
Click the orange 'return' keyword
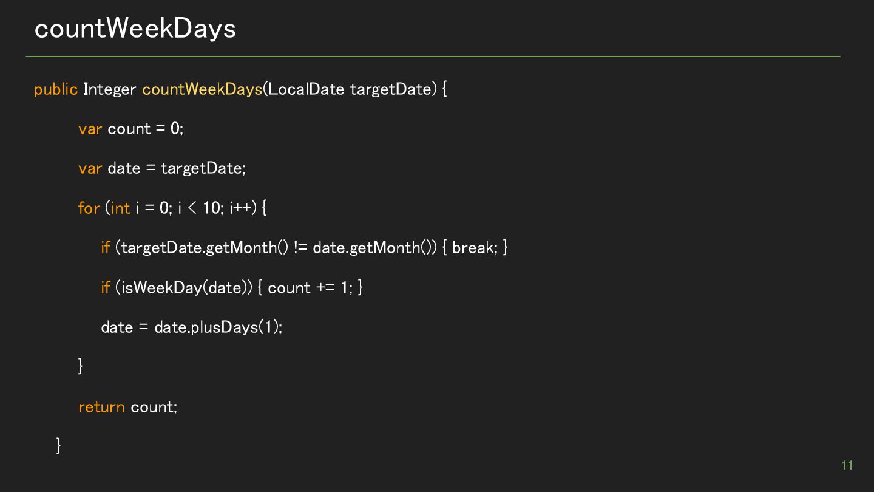(101, 407)
